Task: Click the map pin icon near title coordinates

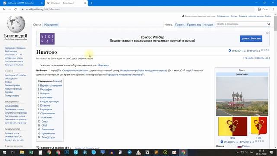Action: click(229, 51)
